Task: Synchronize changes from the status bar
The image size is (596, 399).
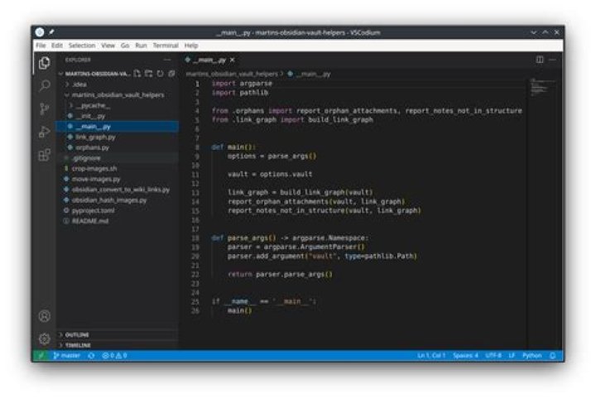Action: pos(91,355)
